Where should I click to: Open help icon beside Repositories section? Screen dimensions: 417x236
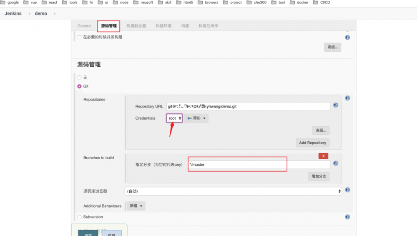[x=347, y=98]
